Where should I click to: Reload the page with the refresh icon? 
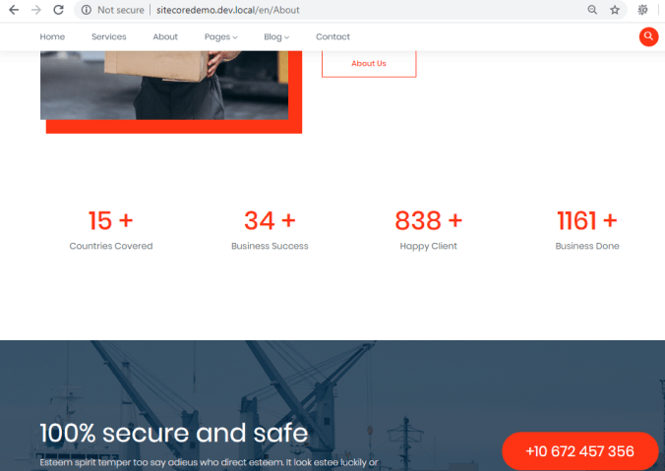click(x=59, y=10)
